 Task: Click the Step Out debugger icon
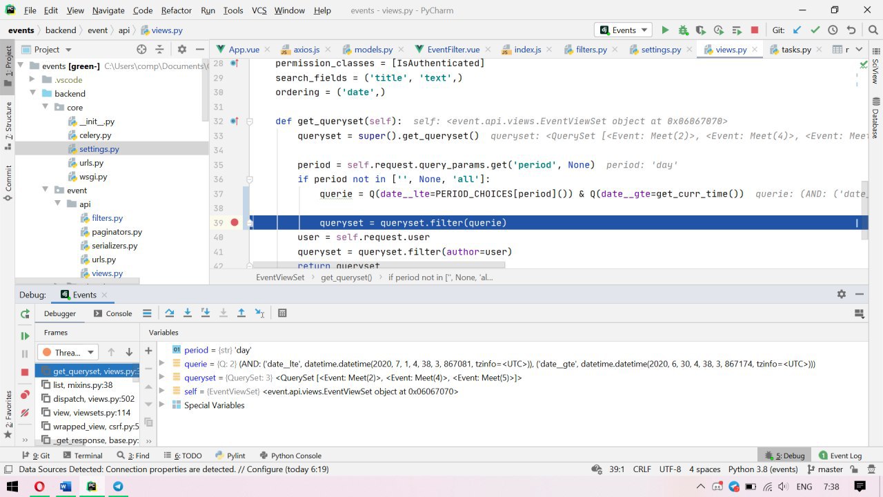(241, 313)
